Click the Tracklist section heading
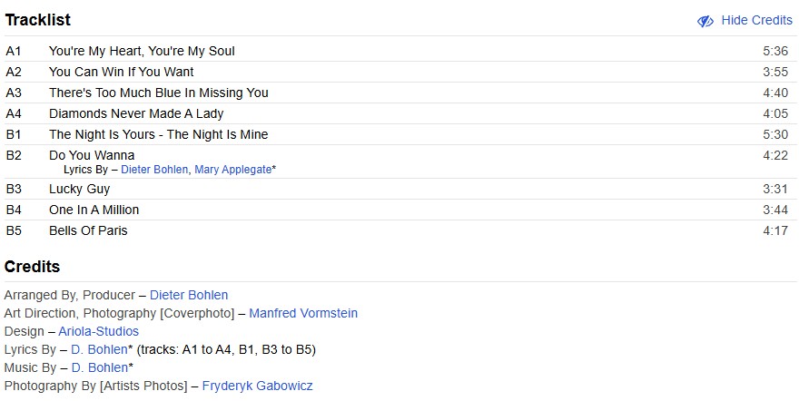Image resolution: width=799 pixels, height=401 pixels. coord(37,20)
